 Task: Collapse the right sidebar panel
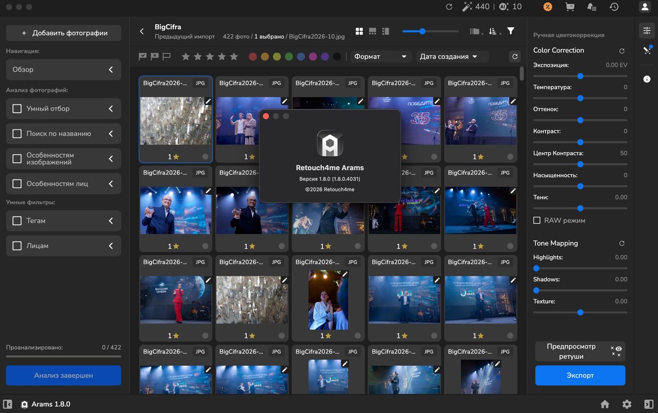pyautogui.click(x=649, y=404)
